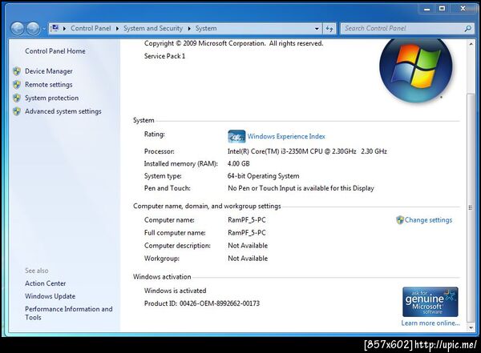Click the processor value Intel Core i3-2350M
This screenshot has height=353, width=481.
click(307, 151)
